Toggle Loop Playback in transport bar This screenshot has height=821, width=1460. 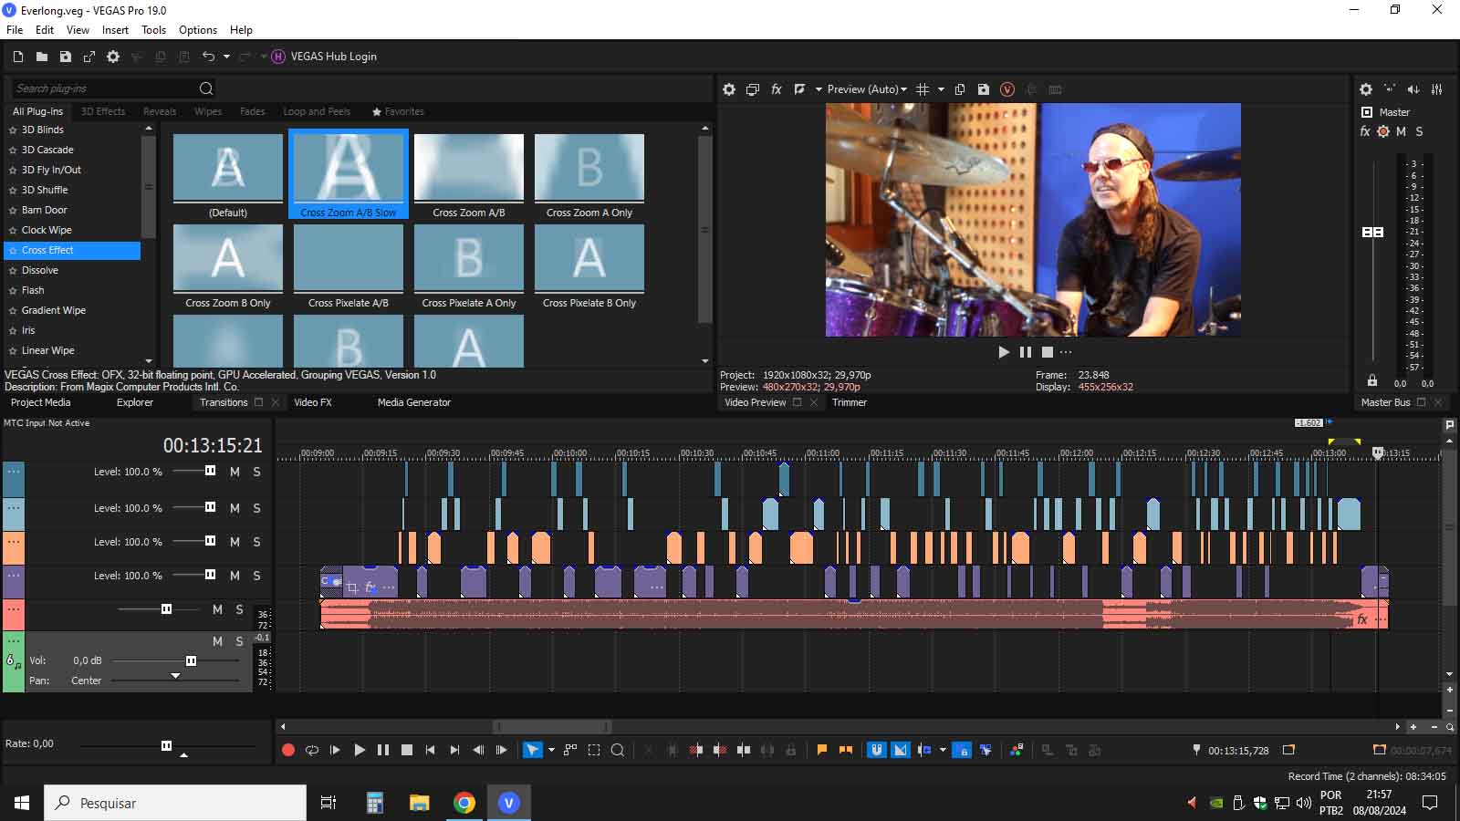tap(312, 750)
